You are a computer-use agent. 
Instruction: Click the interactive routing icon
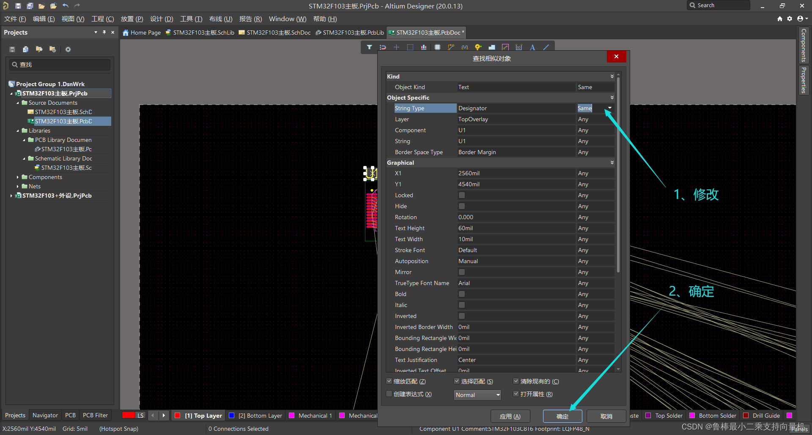coord(451,47)
